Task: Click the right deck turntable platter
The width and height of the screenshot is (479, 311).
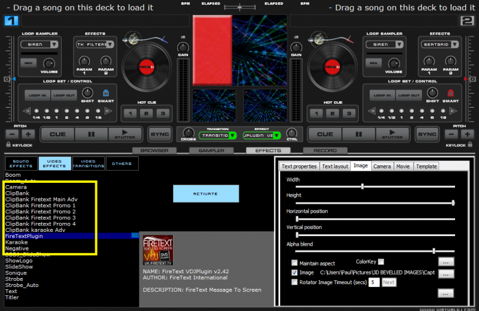Action: point(332,67)
